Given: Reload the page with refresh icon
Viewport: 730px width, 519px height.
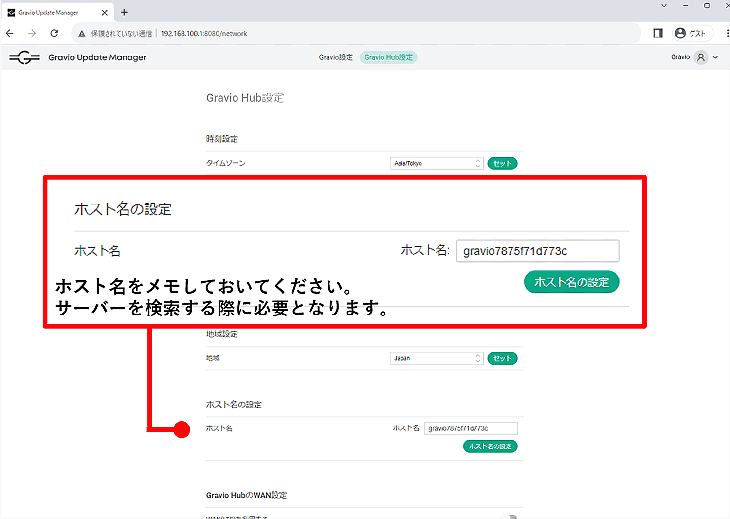Looking at the screenshot, I should pyautogui.click(x=54, y=33).
